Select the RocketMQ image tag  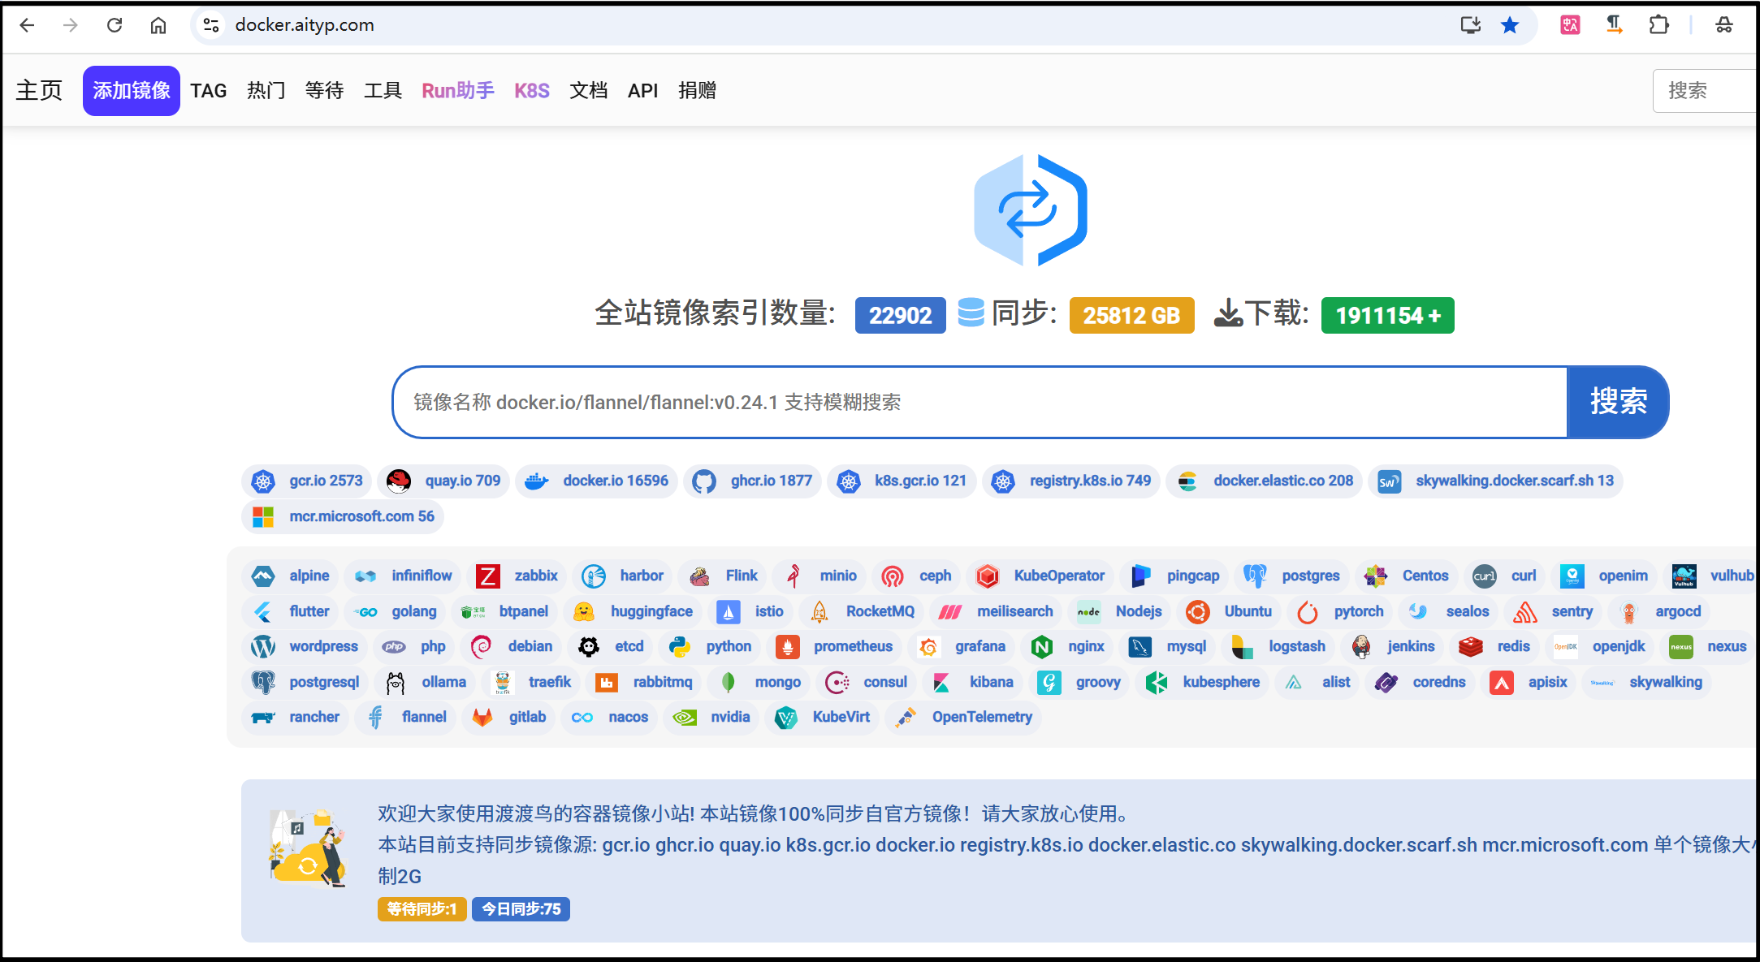(862, 612)
